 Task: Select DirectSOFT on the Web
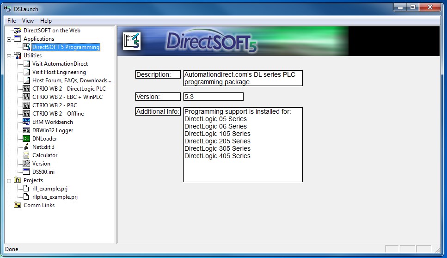[52, 31]
